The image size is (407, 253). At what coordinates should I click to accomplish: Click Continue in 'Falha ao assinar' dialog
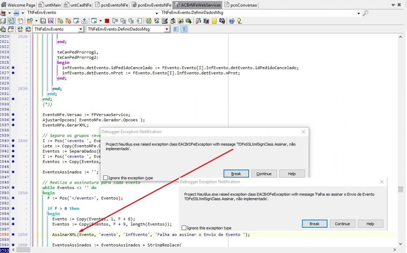click(x=342, y=224)
